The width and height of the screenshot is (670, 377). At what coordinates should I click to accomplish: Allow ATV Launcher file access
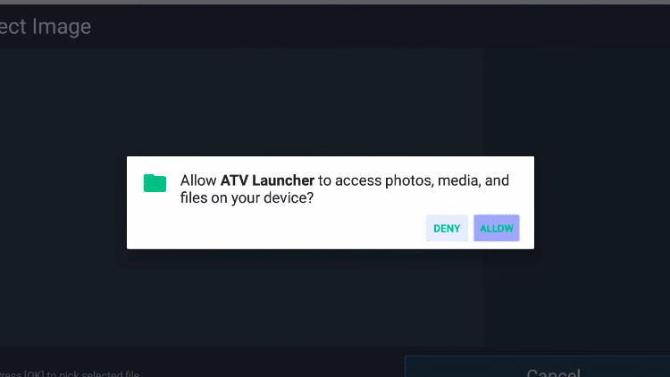pos(496,228)
